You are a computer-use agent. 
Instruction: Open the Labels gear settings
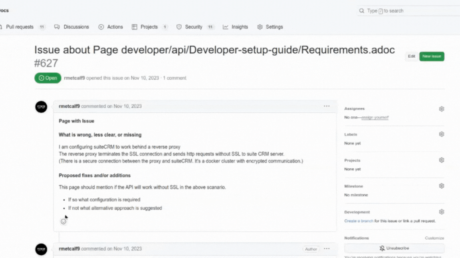441,135
